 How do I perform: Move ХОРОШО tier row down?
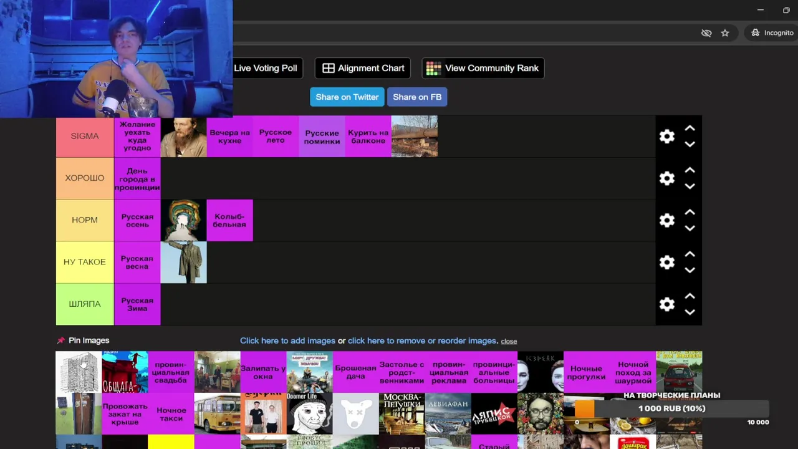coord(690,186)
